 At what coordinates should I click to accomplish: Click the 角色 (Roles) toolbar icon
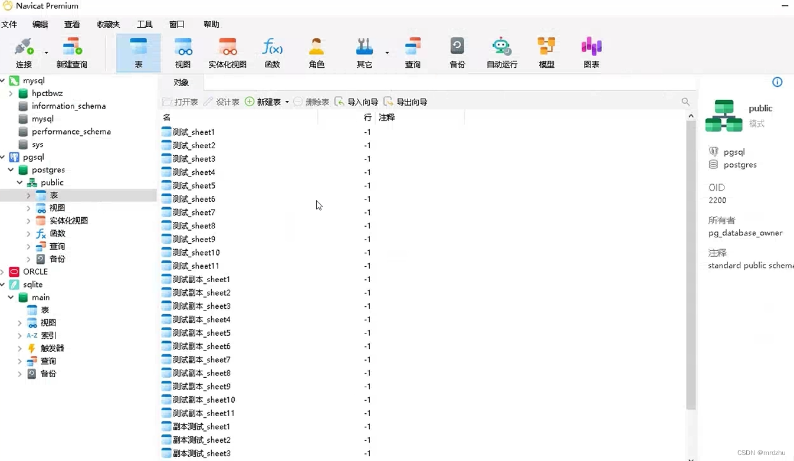coord(316,52)
